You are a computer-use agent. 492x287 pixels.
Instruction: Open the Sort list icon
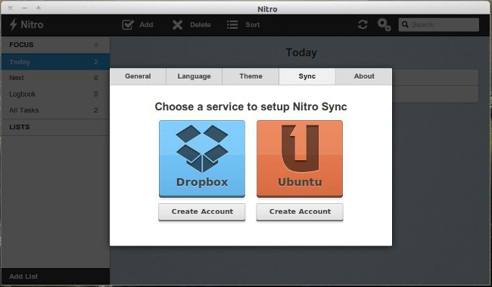coord(232,25)
